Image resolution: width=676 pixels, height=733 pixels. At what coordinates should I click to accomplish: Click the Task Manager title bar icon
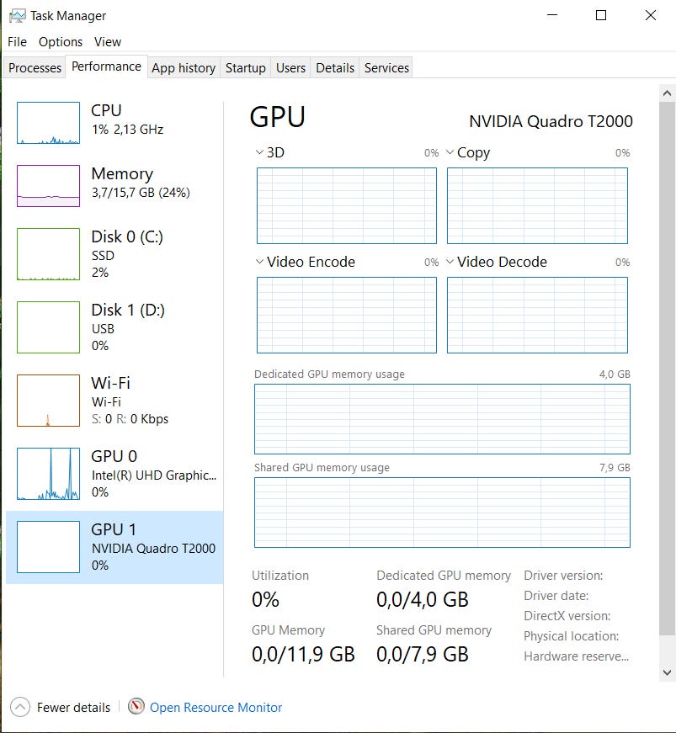tap(17, 16)
